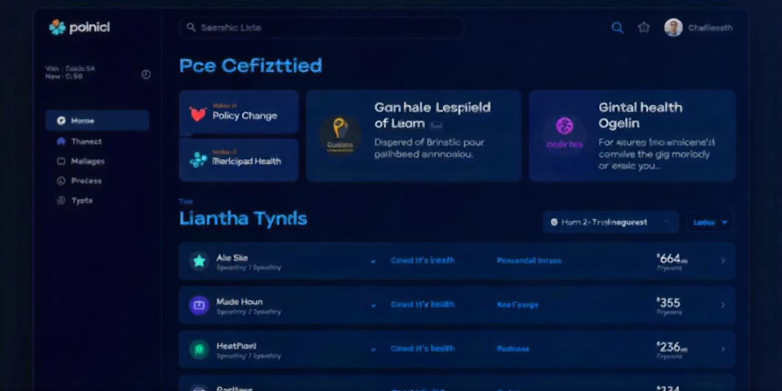The height and width of the screenshot is (391, 782).
Task: Click the Tyots sidebar icon
Action: pos(61,200)
